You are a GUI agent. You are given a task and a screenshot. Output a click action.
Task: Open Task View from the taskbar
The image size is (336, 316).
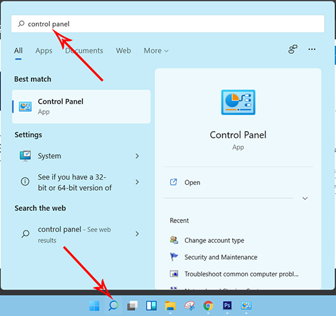click(132, 306)
